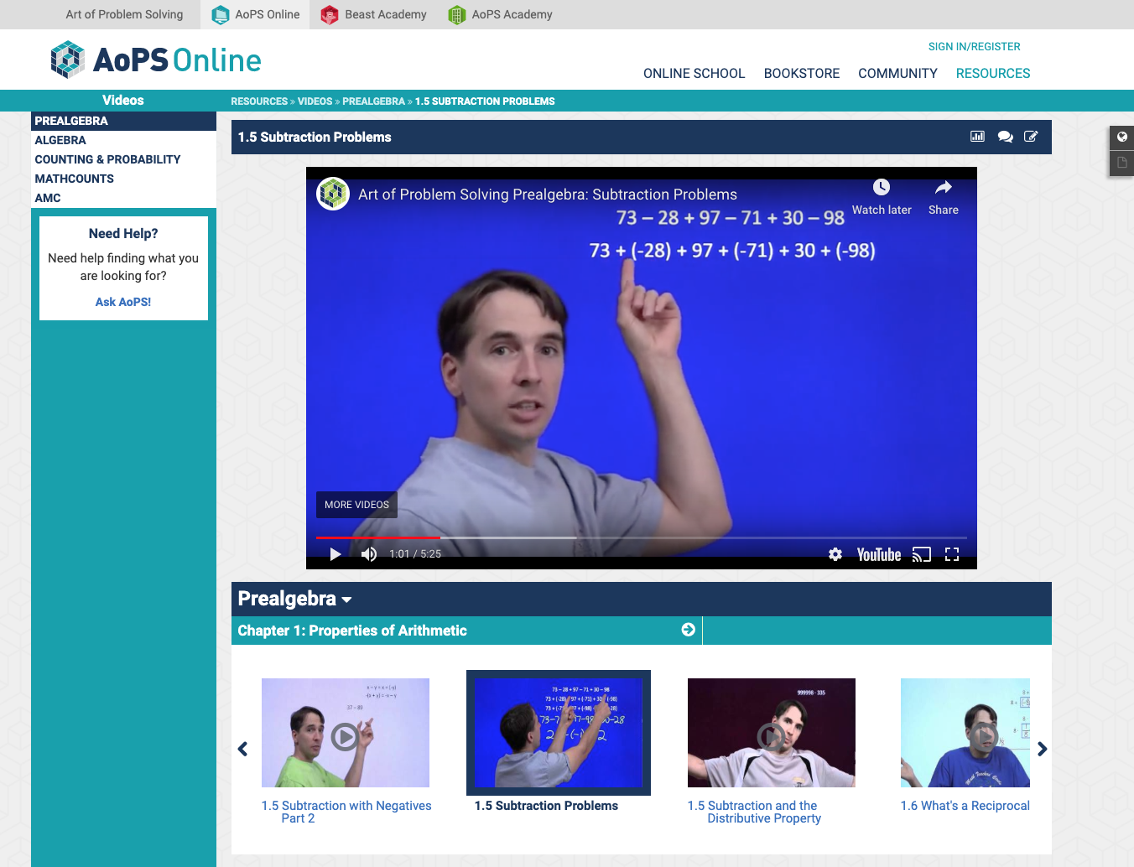Image resolution: width=1134 pixels, height=867 pixels.
Task: Mute the video volume
Action: click(x=369, y=554)
